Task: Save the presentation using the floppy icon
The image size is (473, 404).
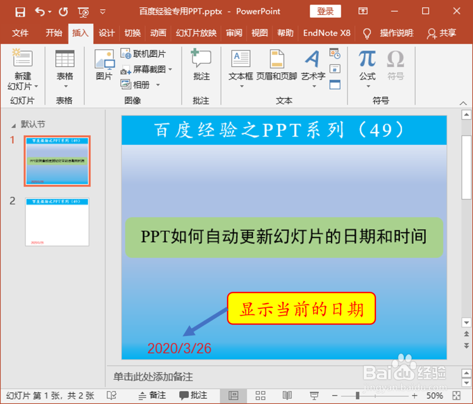Action: pyautogui.click(x=20, y=12)
